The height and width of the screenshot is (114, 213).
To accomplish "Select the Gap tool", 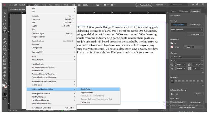I will pyautogui.click(x=5, y=24).
